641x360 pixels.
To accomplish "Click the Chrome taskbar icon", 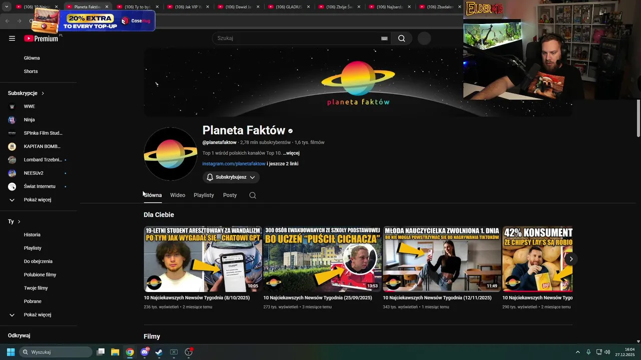I will 130,352.
